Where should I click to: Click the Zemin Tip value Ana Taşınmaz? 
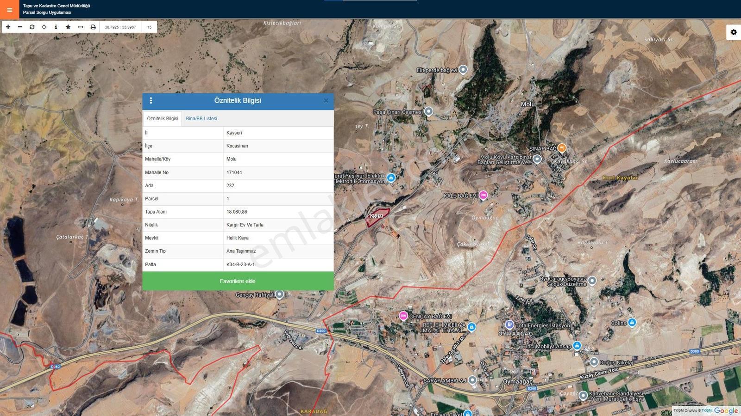pyautogui.click(x=278, y=251)
